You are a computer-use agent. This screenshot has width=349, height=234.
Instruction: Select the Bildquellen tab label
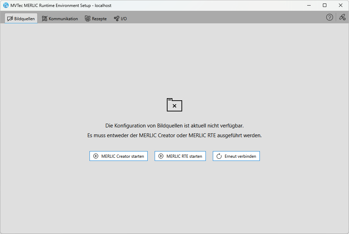click(x=24, y=19)
